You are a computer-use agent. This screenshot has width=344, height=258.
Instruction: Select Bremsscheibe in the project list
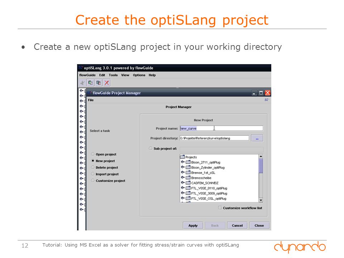[201, 178]
